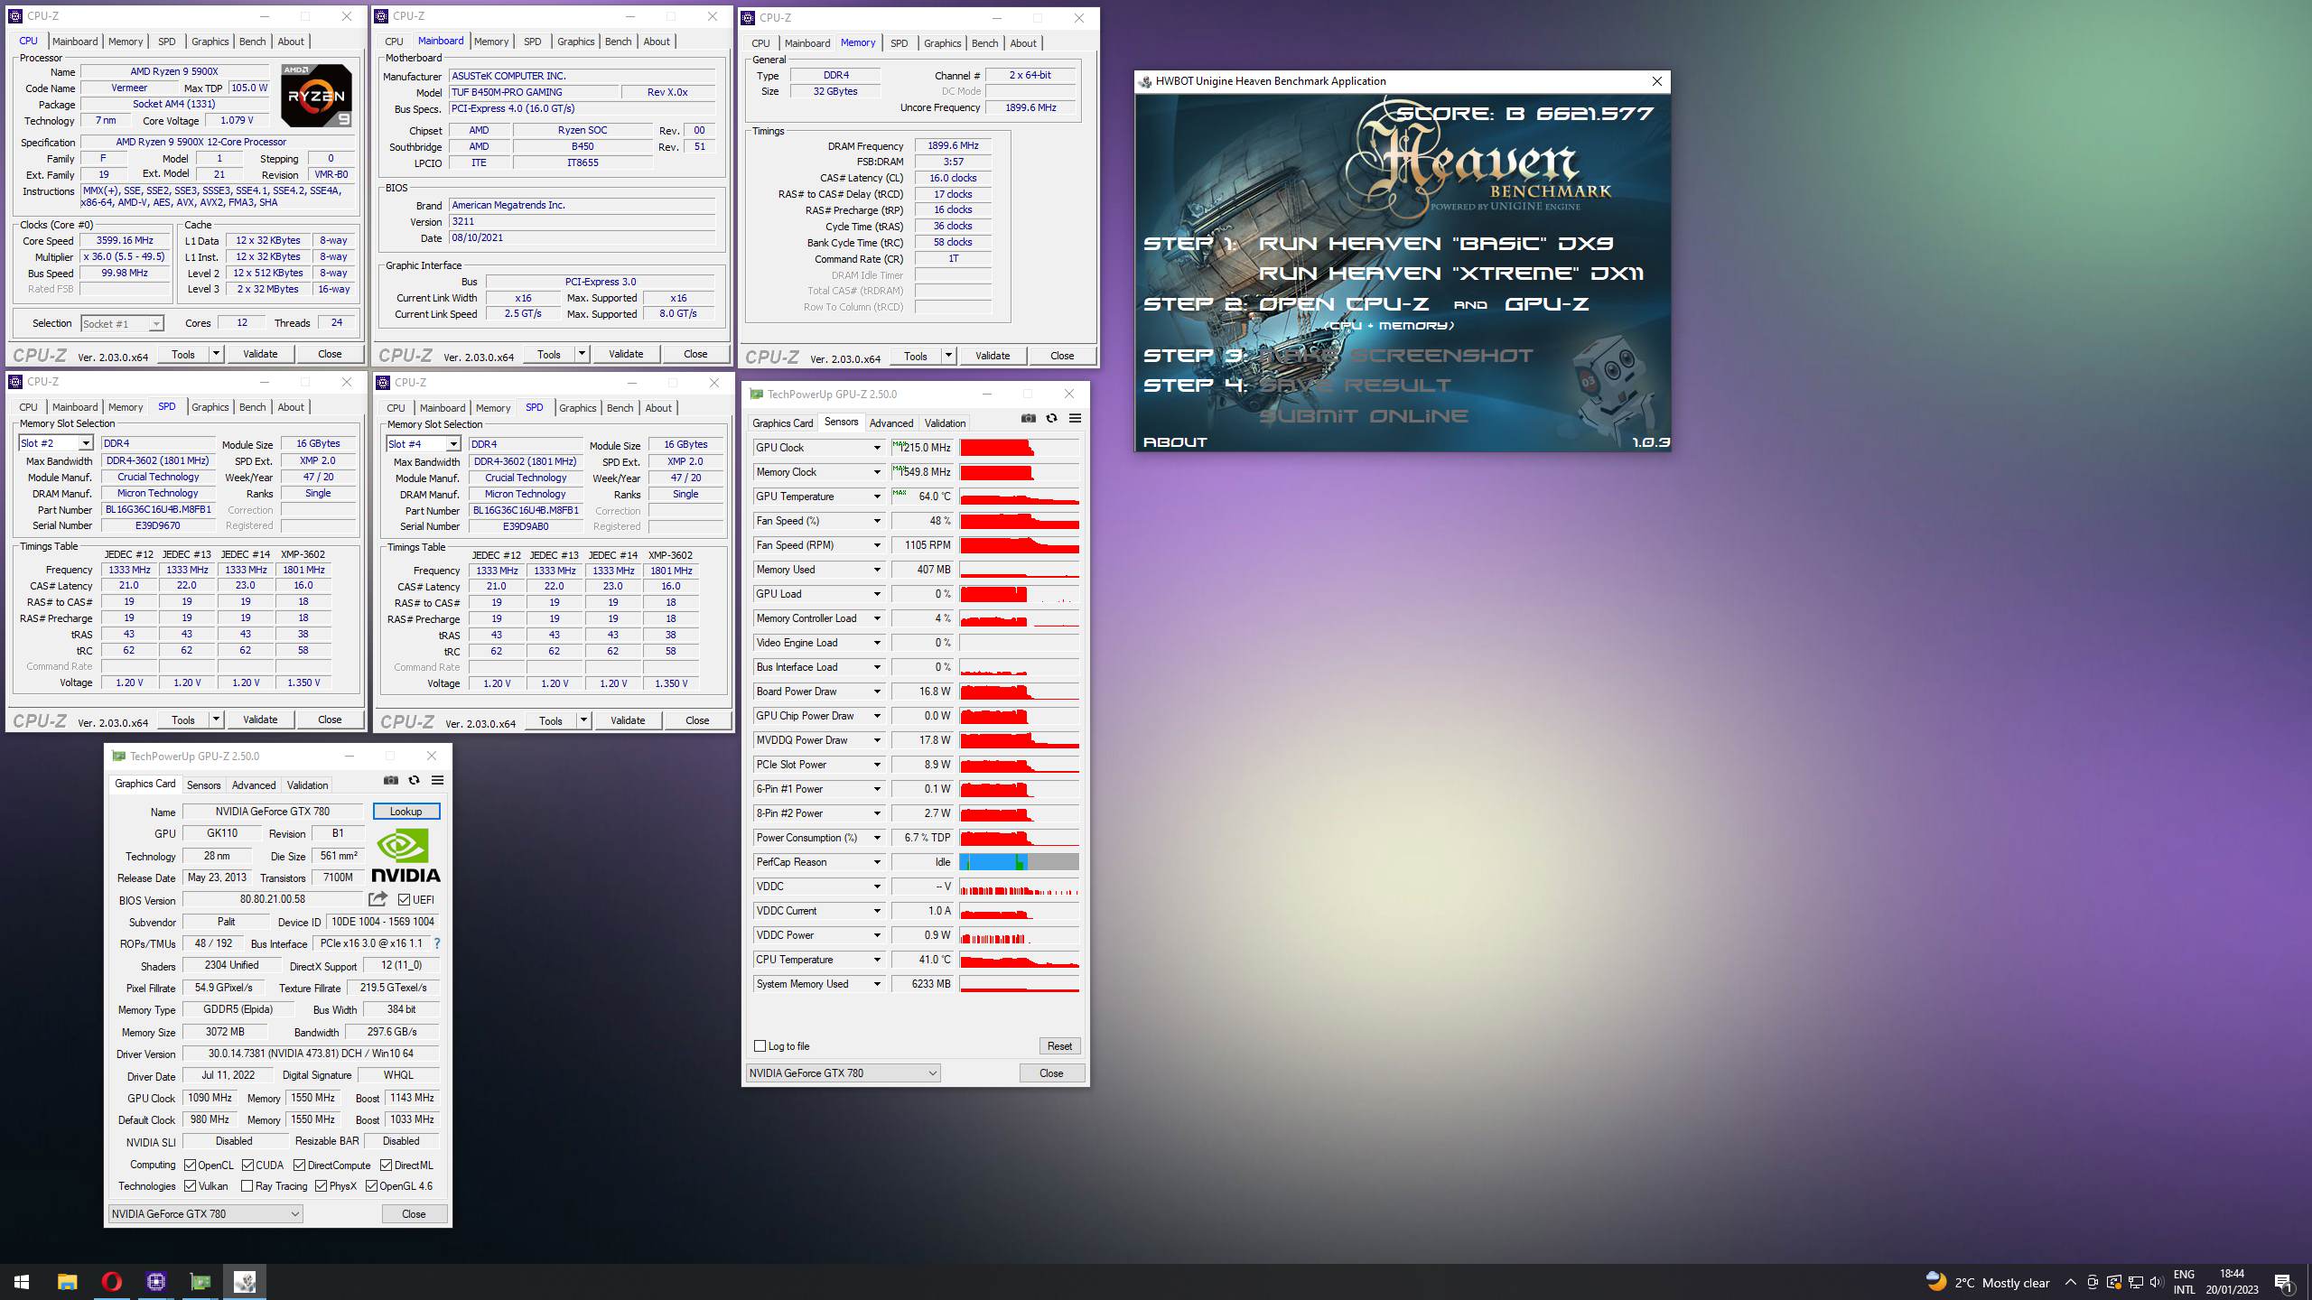Viewport: 2312px width, 1300px height.
Task: Open the GPU-Z taskbar icon
Action: pyautogui.click(x=200, y=1282)
